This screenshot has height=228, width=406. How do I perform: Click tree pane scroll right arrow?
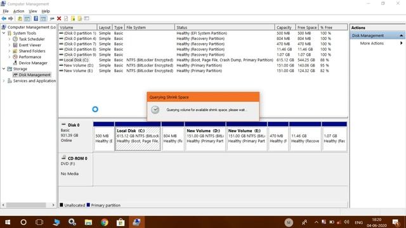click(x=53, y=205)
